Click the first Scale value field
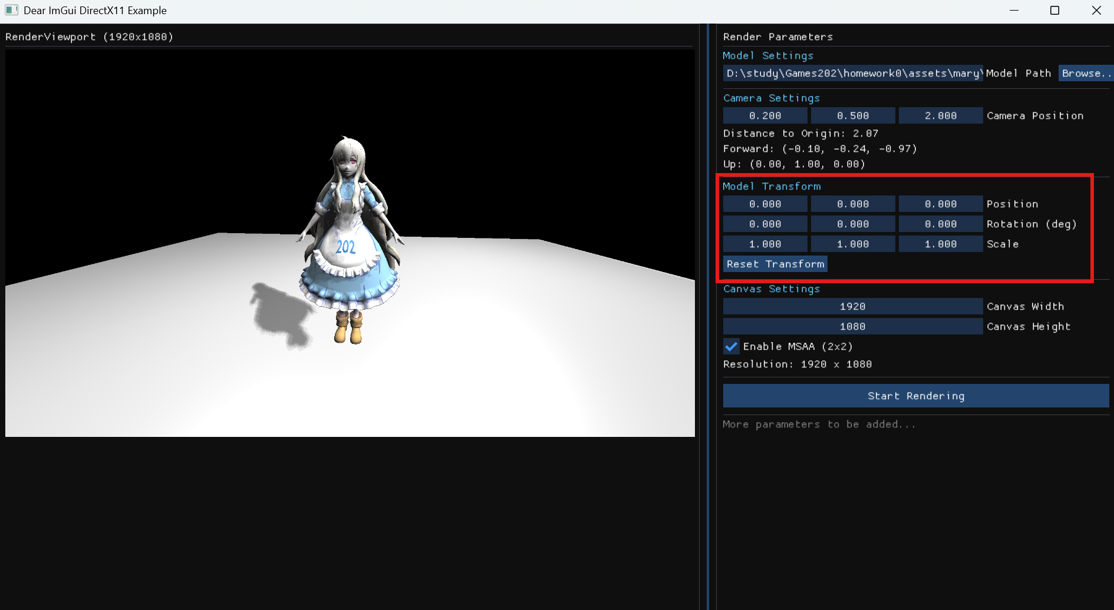This screenshot has width=1114, height=610. click(x=765, y=244)
